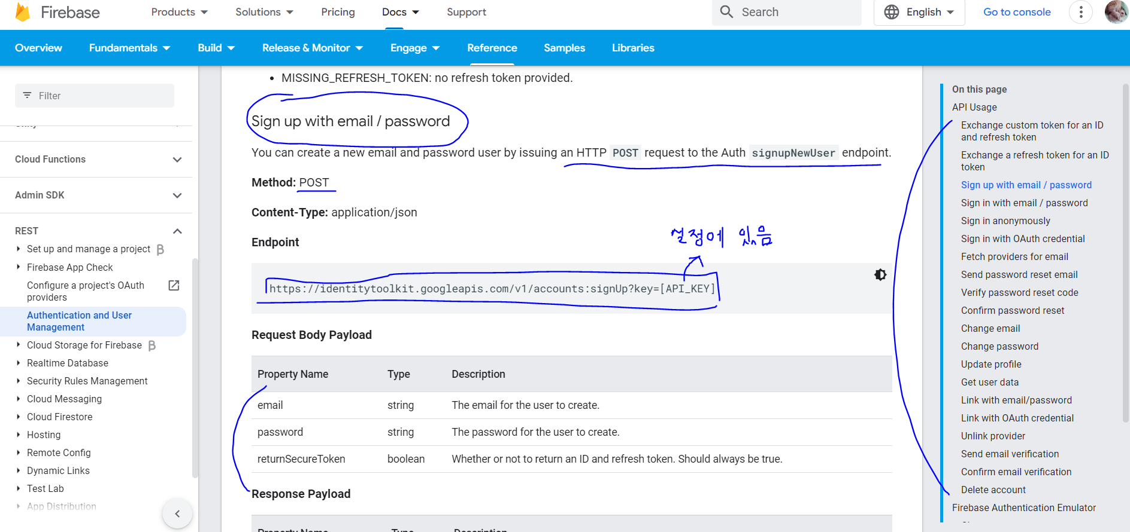Screen dimensions: 1130x532
Task: Jump to Change email section
Action: tap(990, 328)
